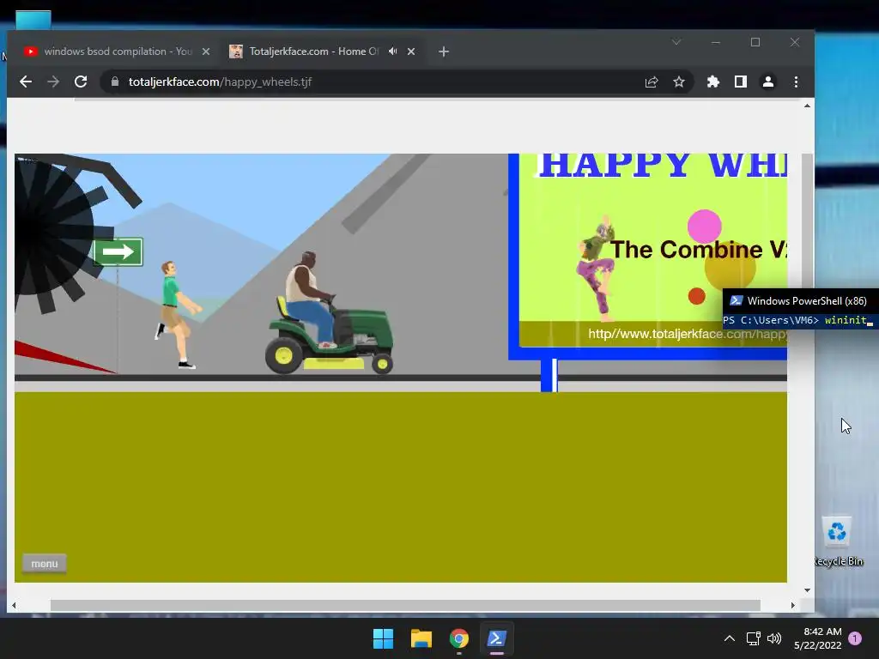Click the Chrome taskbar icon
The image size is (879, 659).
point(459,638)
